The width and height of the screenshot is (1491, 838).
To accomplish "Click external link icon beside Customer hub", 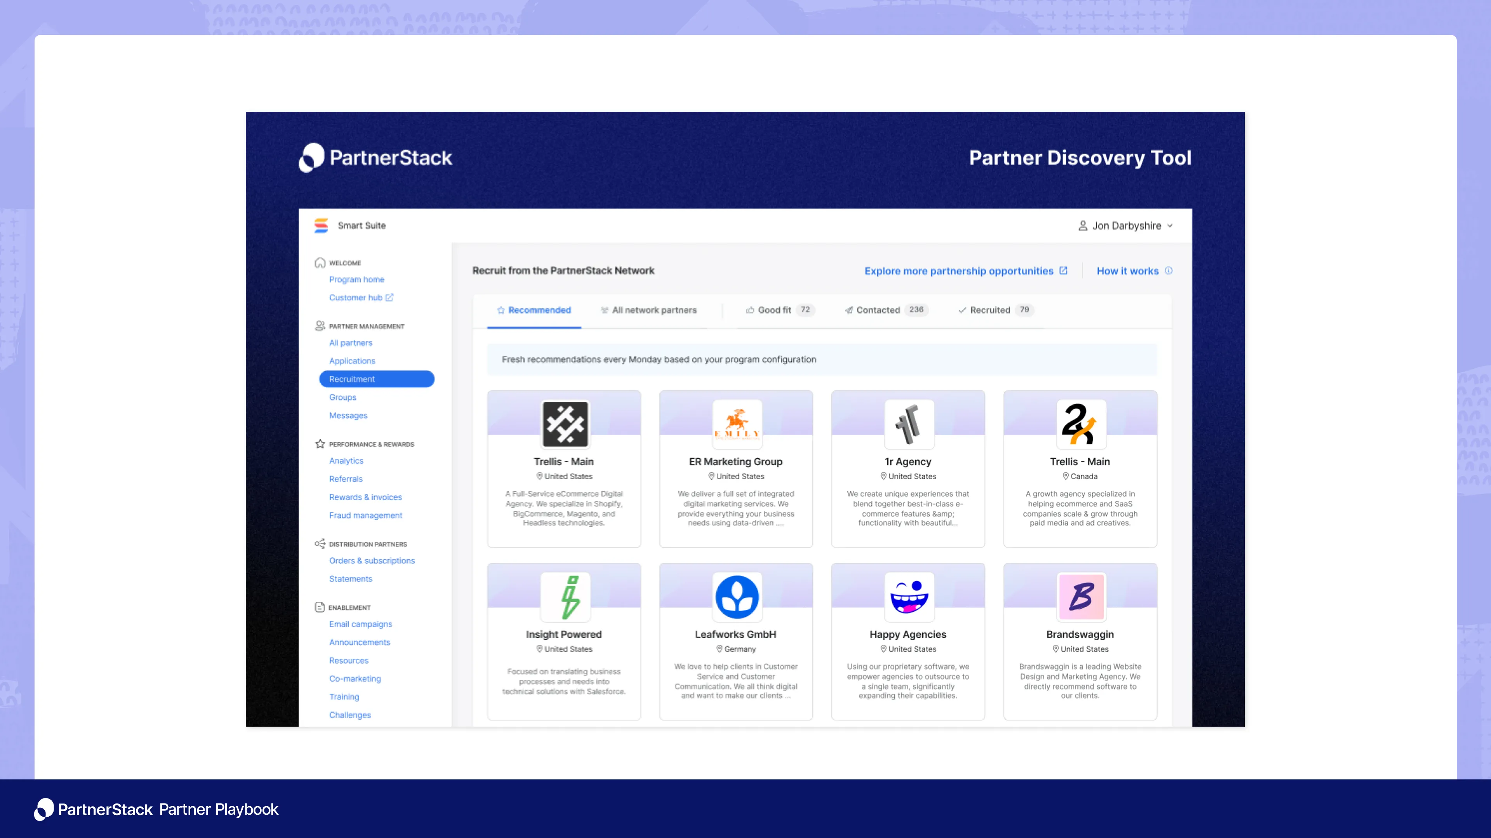I will click(389, 297).
